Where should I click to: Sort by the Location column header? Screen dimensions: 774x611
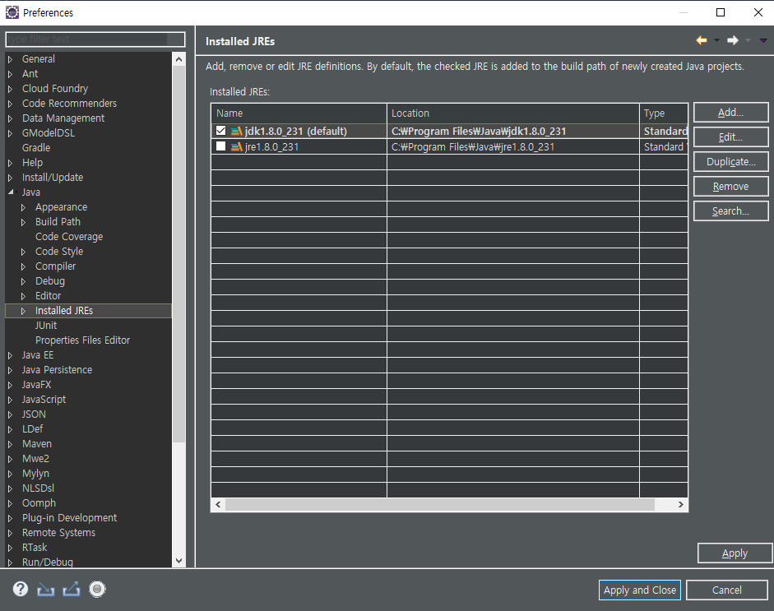pos(513,113)
